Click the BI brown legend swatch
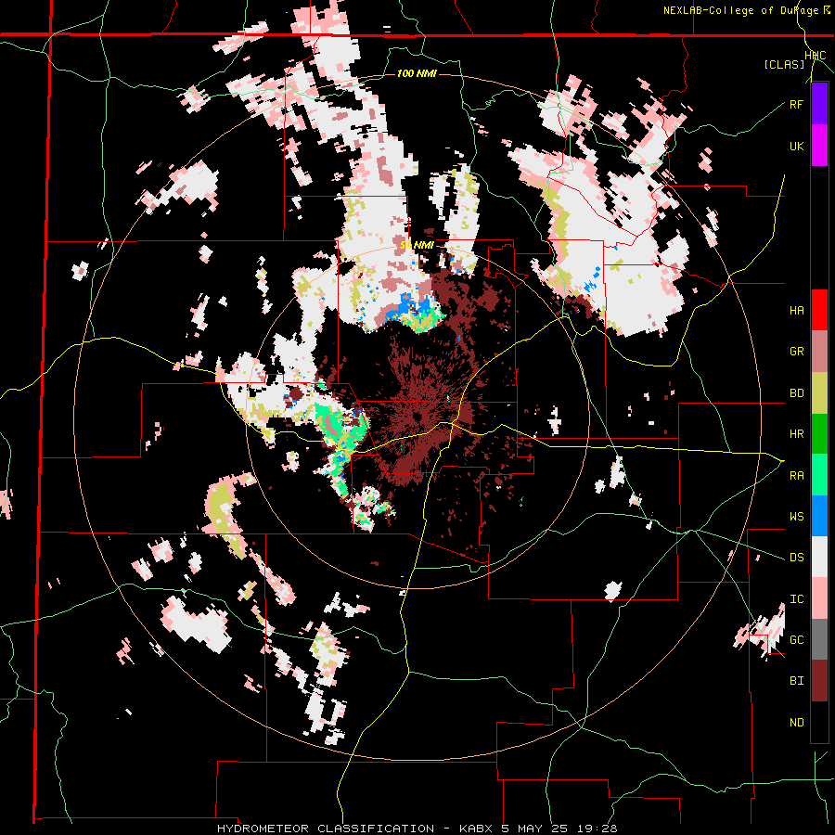This screenshot has width=835, height=835. click(819, 681)
